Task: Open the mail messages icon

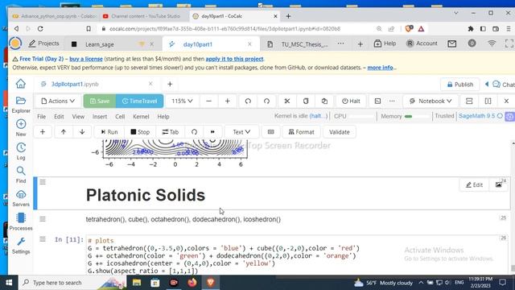Action: coord(452,43)
